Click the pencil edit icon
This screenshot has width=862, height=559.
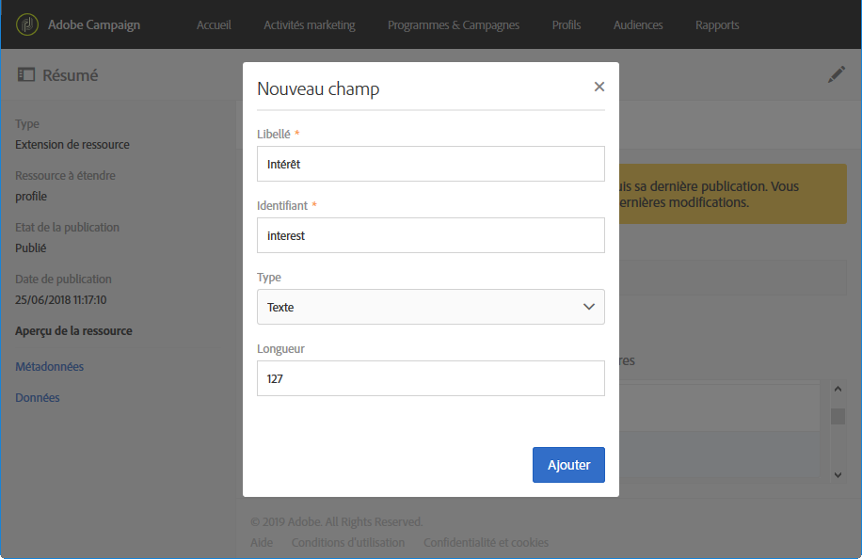tap(837, 74)
